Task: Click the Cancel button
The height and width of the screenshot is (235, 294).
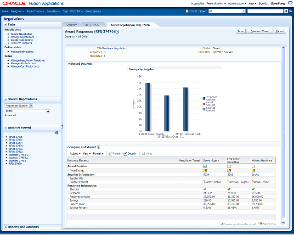Action: pyautogui.click(x=280, y=31)
